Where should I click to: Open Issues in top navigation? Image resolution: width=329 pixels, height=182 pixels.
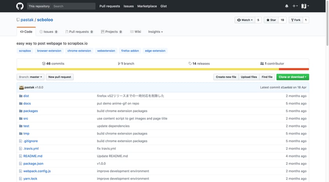[x=128, y=6]
